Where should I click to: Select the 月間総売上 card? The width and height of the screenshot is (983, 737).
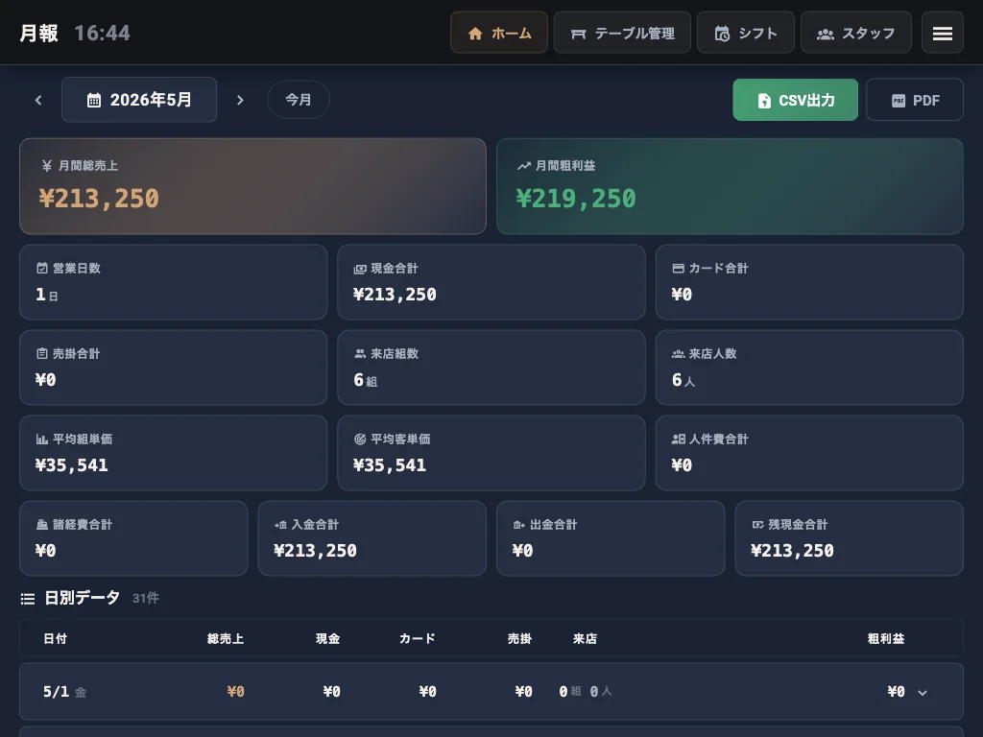tap(252, 186)
